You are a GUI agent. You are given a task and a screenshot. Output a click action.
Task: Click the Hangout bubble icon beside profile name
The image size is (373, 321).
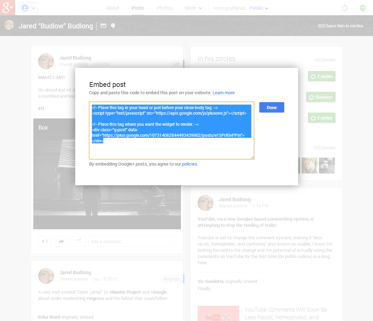click(113, 26)
